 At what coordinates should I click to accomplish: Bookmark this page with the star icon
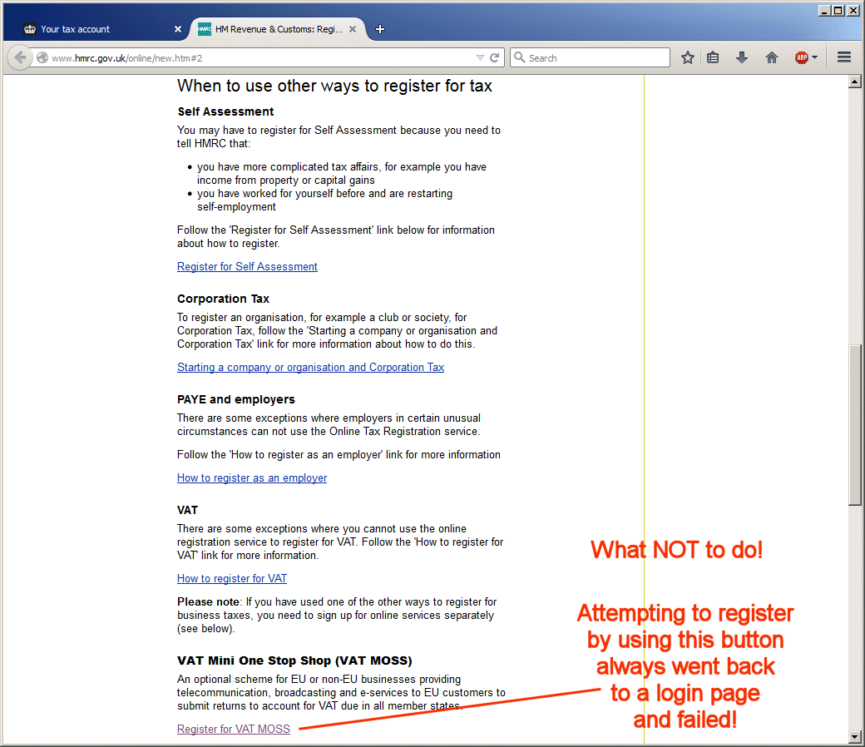(x=687, y=57)
